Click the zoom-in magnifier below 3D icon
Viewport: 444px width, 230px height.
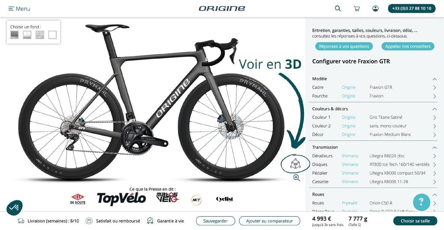click(297, 178)
